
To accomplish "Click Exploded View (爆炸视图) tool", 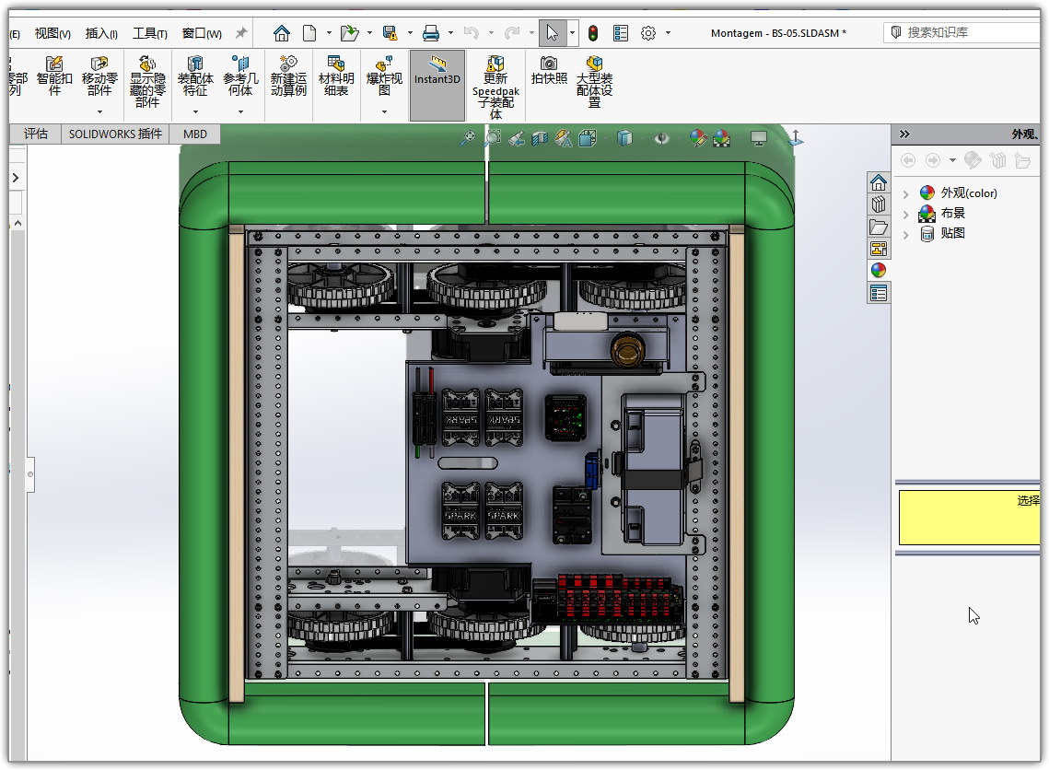I will click(x=384, y=76).
